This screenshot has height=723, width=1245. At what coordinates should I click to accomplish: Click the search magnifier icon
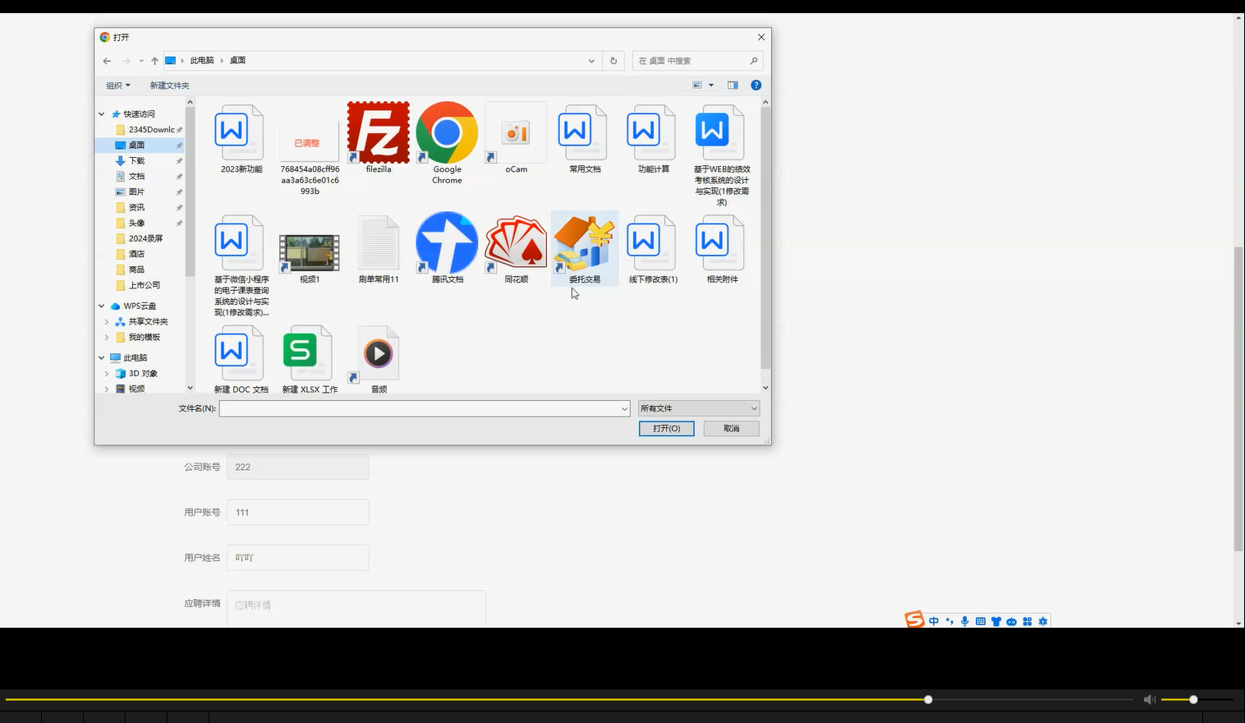click(x=754, y=61)
